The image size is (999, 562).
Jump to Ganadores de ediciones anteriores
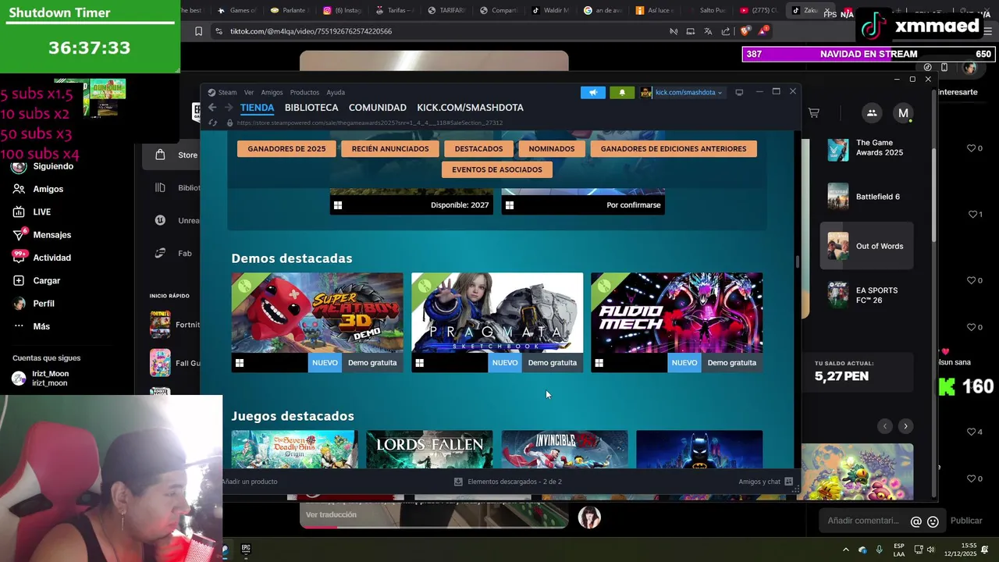pos(674,148)
